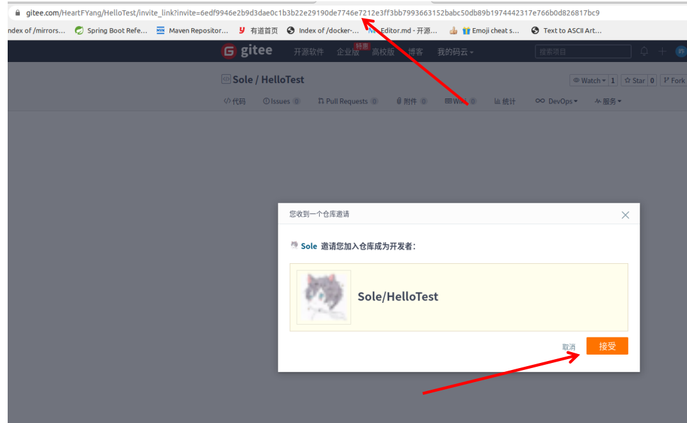
Task: Open the 我的码云 dropdown
Action: coord(454,51)
